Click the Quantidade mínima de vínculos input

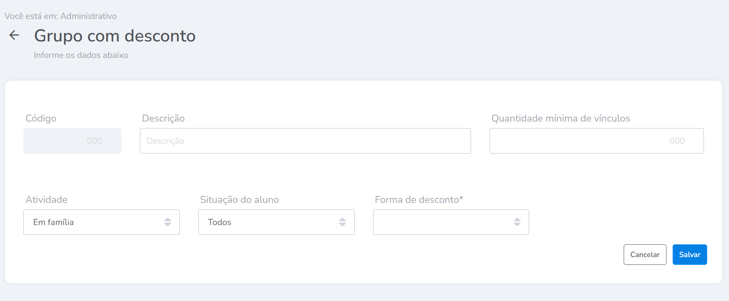coord(597,141)
